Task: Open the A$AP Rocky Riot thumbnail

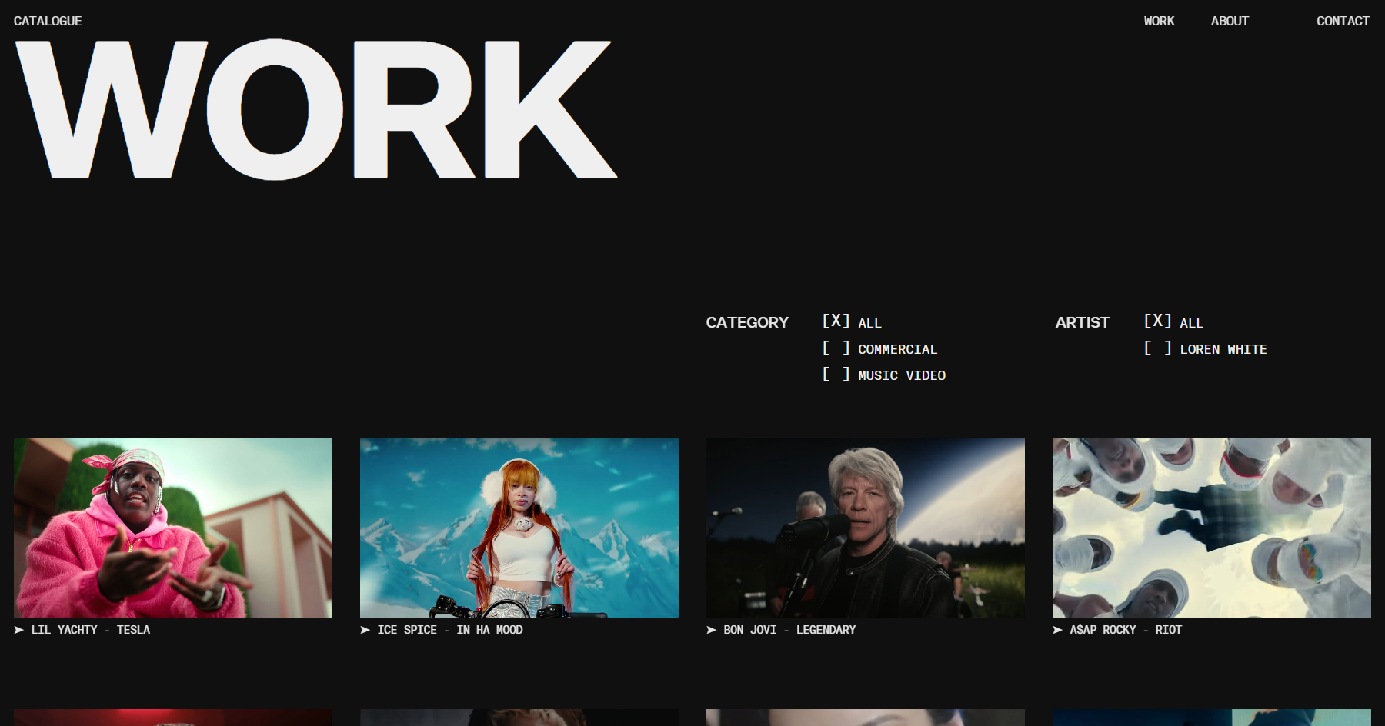Action: 1212,528
